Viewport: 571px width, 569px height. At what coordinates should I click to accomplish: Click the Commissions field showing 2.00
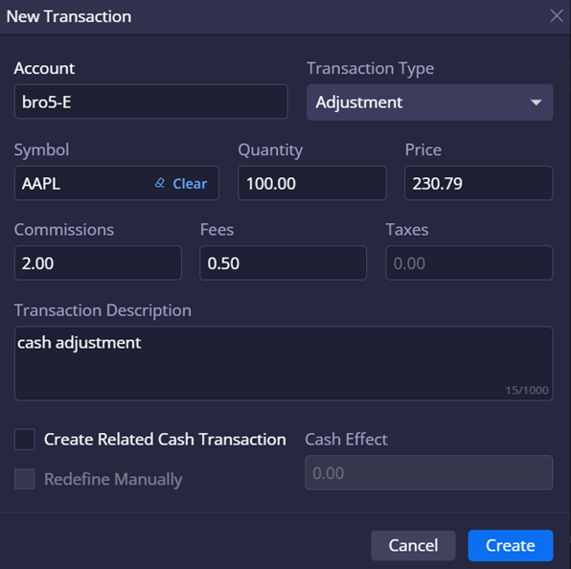point(98,262)
